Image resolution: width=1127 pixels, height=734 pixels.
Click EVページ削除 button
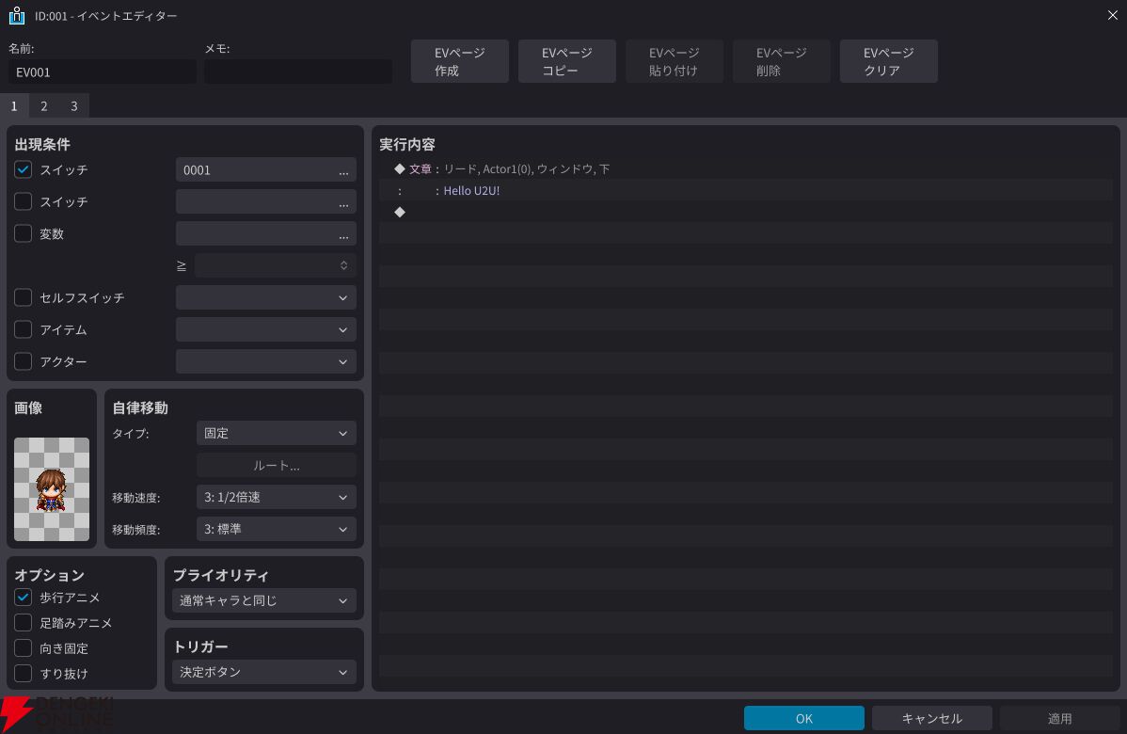click(782, 61)
